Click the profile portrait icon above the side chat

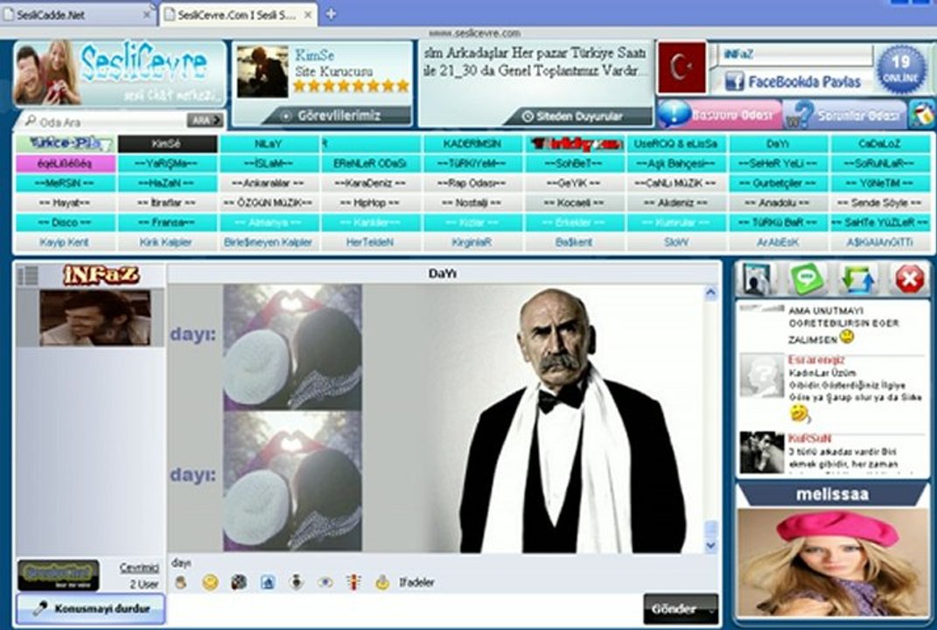click(756, 279)
